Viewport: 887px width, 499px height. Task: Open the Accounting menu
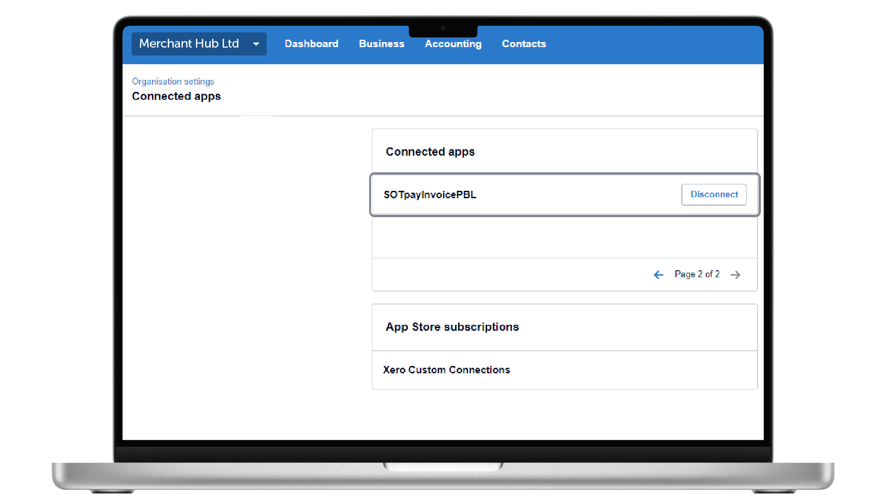tap(453, 44)
